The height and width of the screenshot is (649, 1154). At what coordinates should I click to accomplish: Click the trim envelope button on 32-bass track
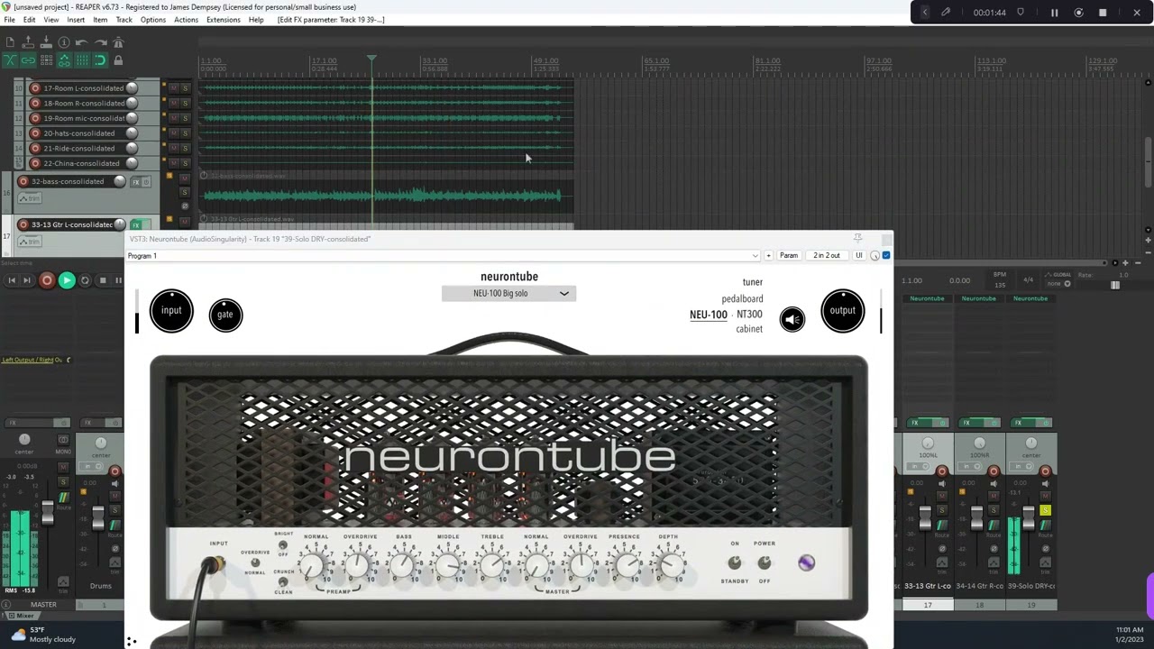click(x=32, y=198)
